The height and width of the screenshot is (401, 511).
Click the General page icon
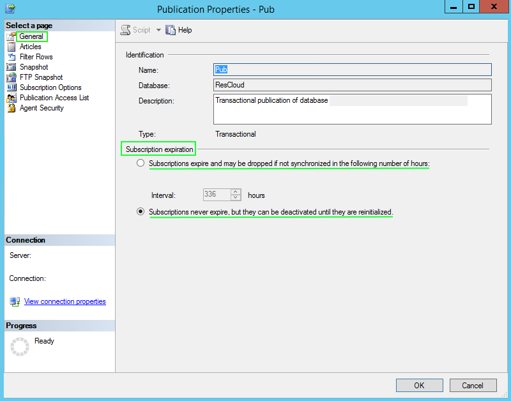coord(11,36)
